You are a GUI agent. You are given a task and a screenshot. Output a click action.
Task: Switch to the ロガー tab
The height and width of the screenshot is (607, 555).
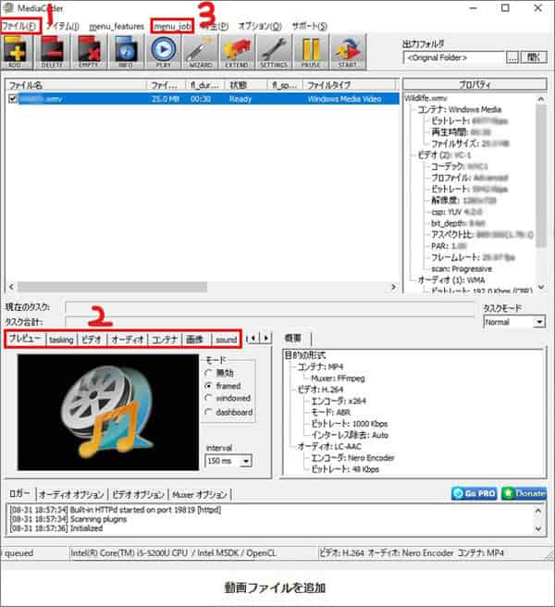[x=19, y=493]
